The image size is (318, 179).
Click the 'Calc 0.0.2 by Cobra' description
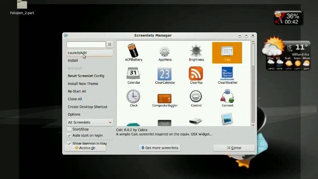pyautogui.click(x=132, y=130)
